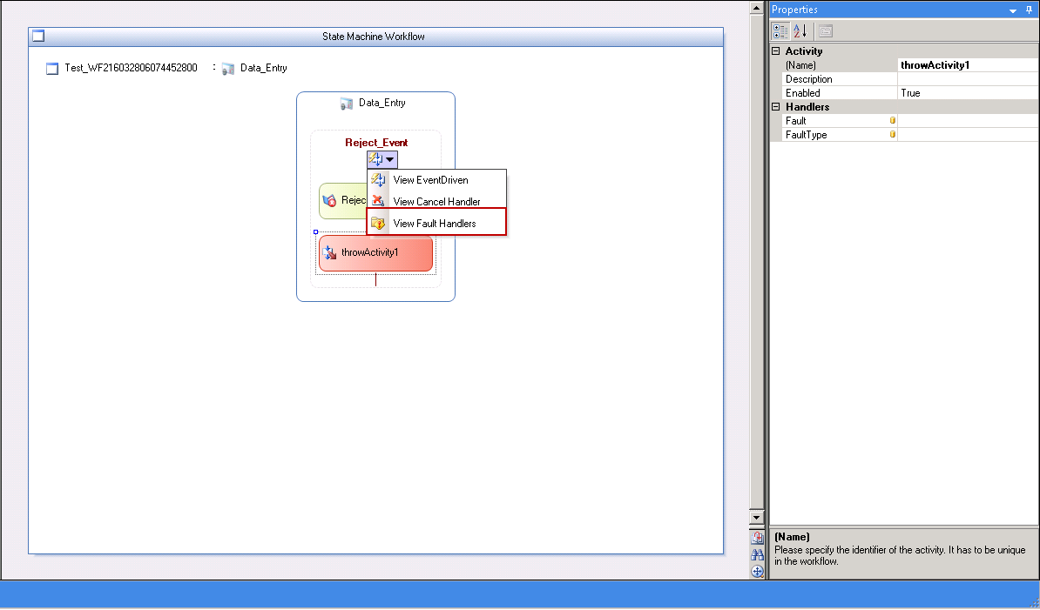Click the State Machine Workflow title icon
The width and height of the screenshot is (1040, 610).
(x=38, y=36)
